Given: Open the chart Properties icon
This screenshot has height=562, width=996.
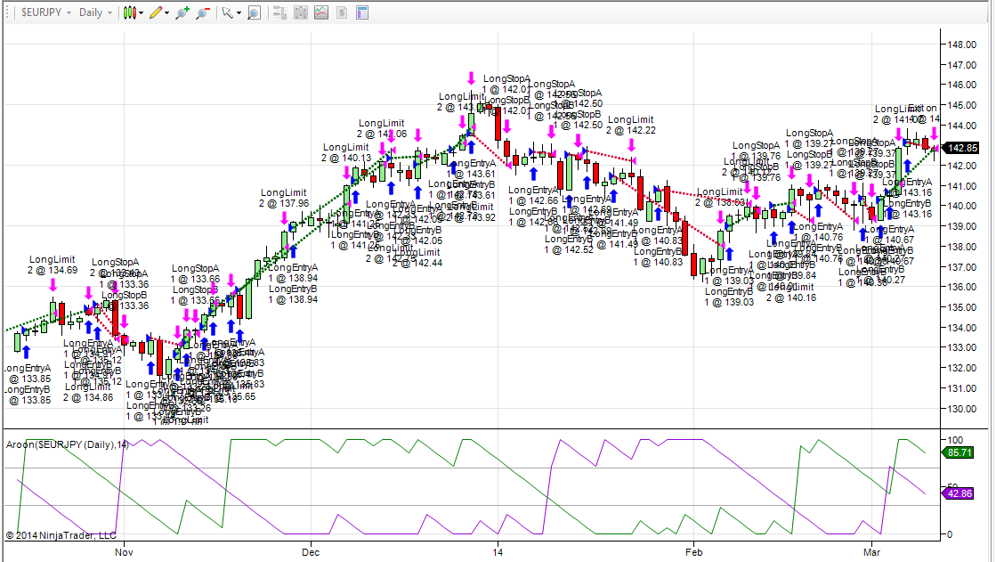Looking at the screenshot, I should tap(362, 12).
